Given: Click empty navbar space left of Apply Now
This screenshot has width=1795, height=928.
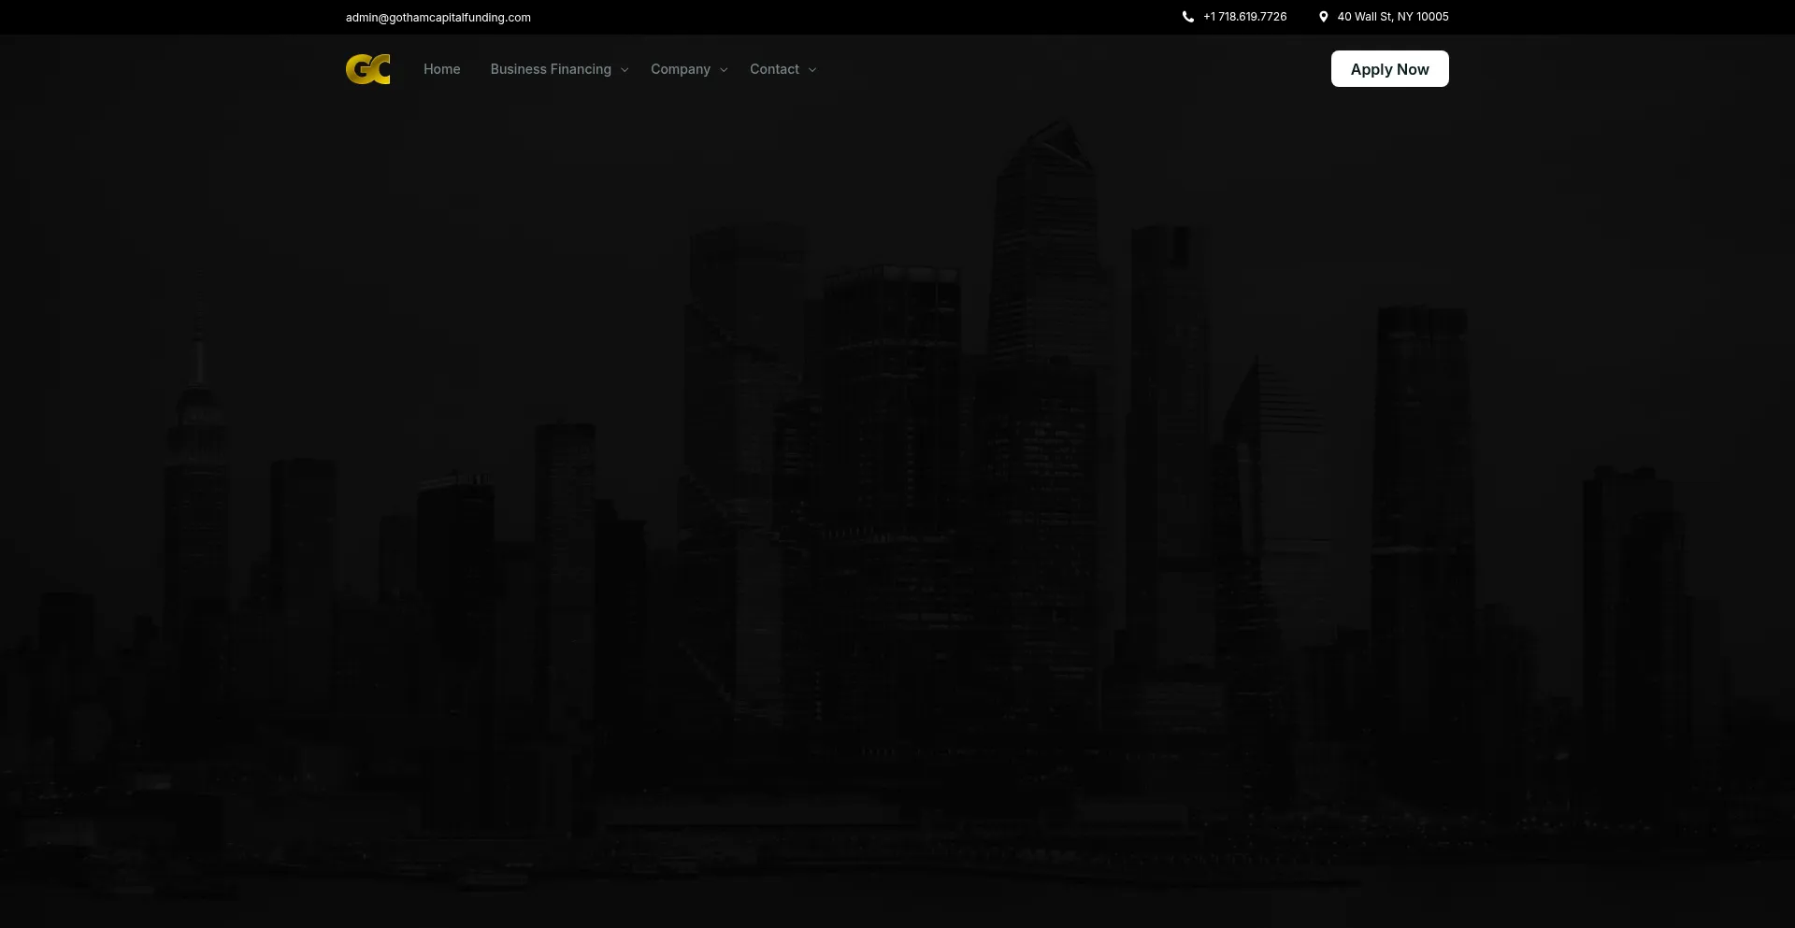Looking at the screenshot, I should pyautogui.click(x=1075, y=69).
